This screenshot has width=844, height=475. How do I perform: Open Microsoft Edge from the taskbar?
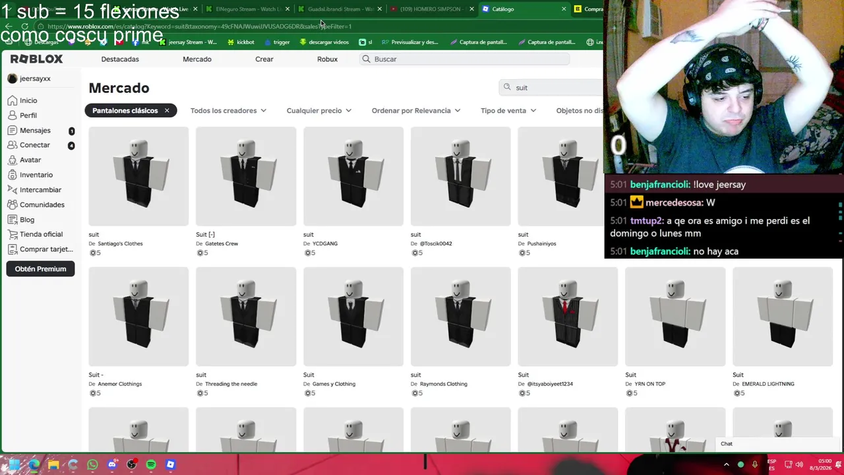click(x=34, y=464)
